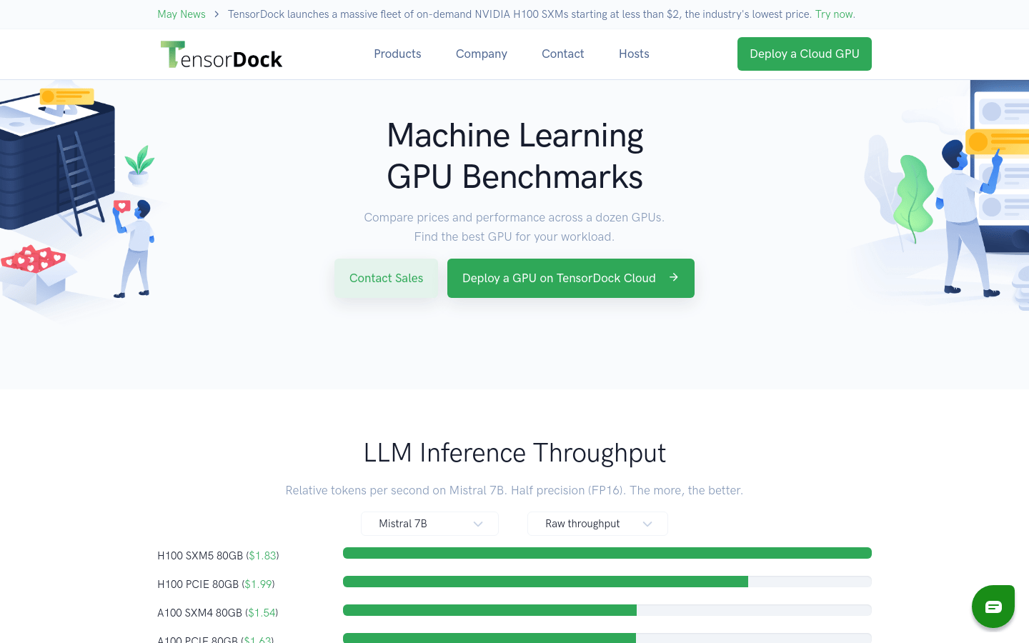Click H100 SXM5 80GB price $1.83
The height and width of the screenshot is (643, 1029).
(262, 555)
